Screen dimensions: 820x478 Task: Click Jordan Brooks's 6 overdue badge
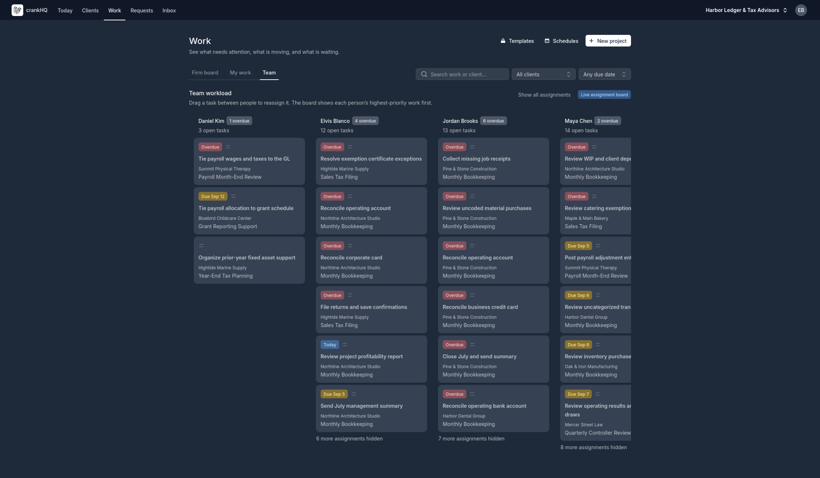click(x=493, y=121)
